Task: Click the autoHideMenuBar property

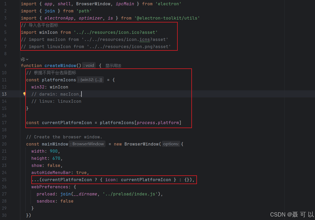Action: [51, 172]
